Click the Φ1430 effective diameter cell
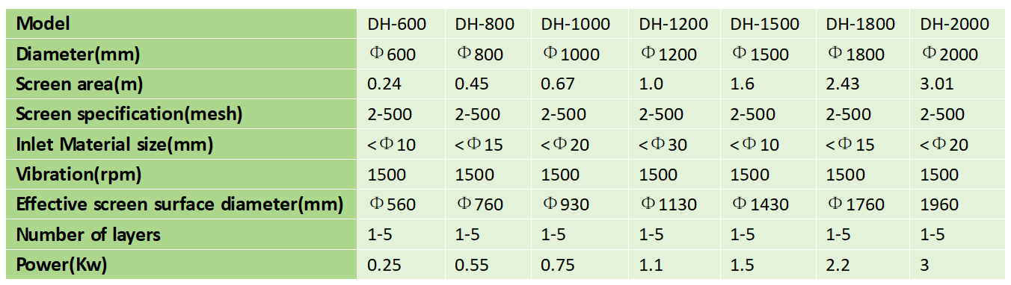Viewport: 1011px width, 285px height. 760,204
